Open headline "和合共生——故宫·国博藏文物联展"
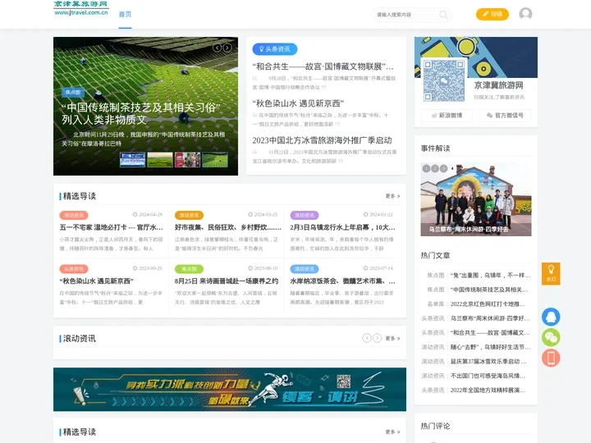The image size is (591, 443). pyautogui.click(x=323, y=66)
